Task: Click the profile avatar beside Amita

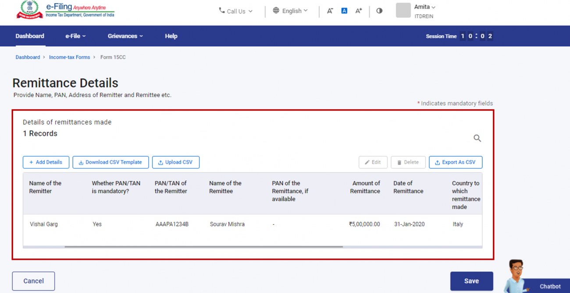Action: (x=403, y=10)
